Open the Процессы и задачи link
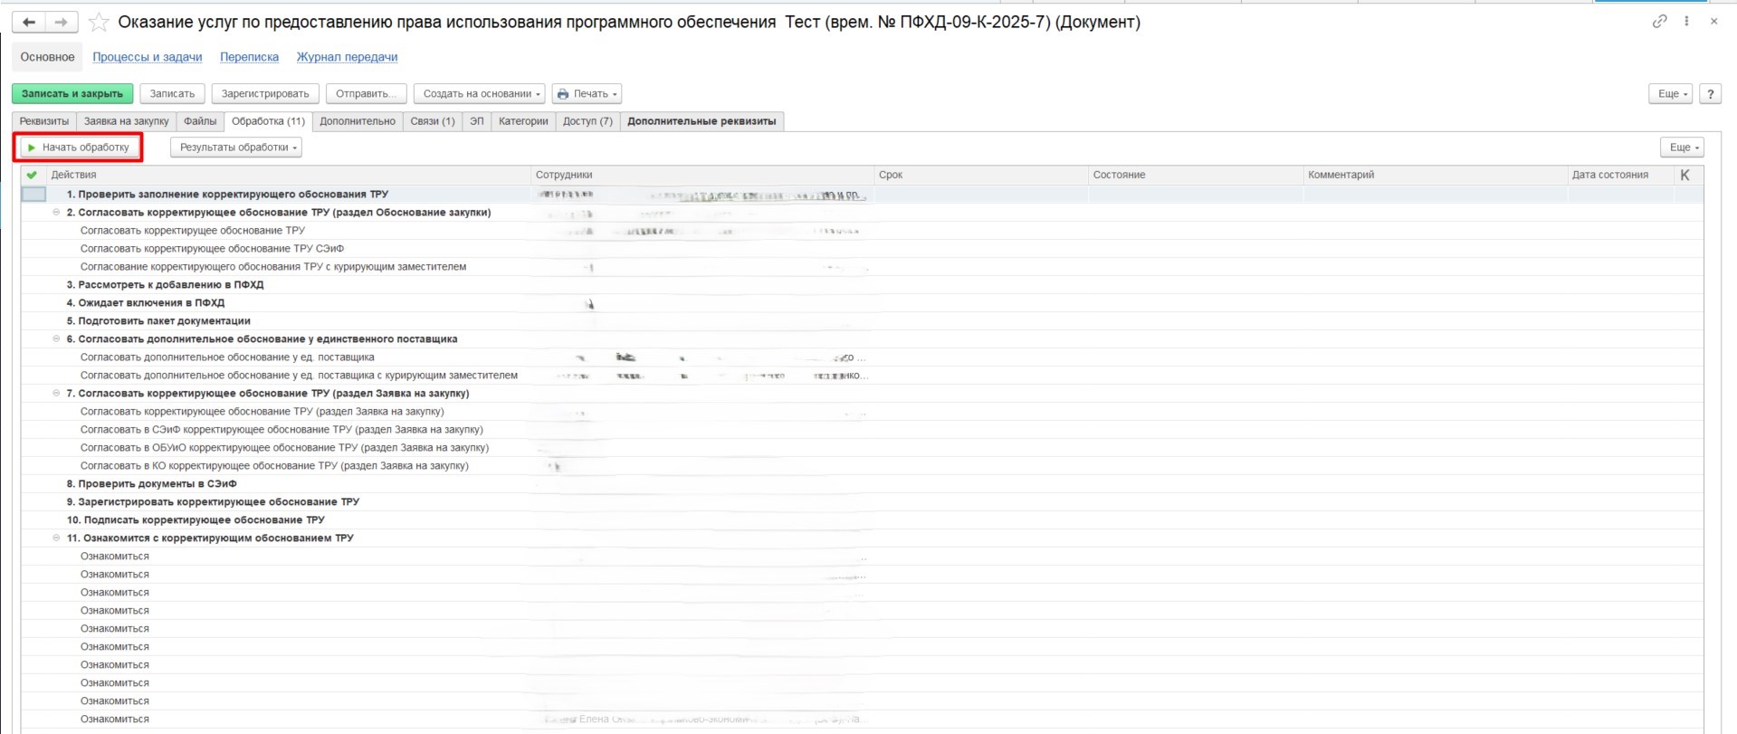1737x734 pixels. point(147,57)
